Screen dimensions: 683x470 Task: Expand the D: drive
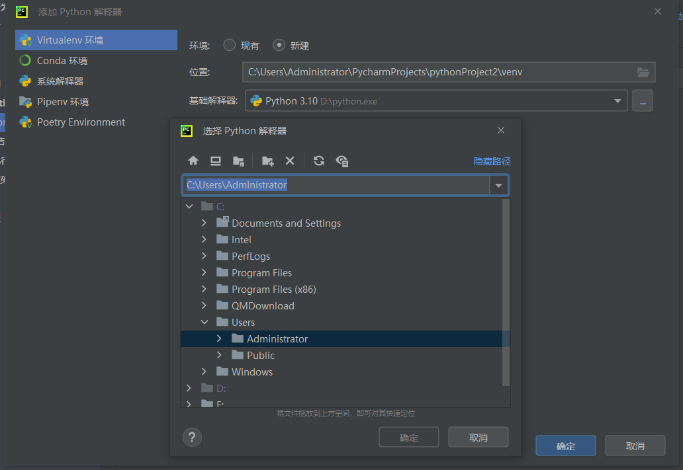[189, 388]
